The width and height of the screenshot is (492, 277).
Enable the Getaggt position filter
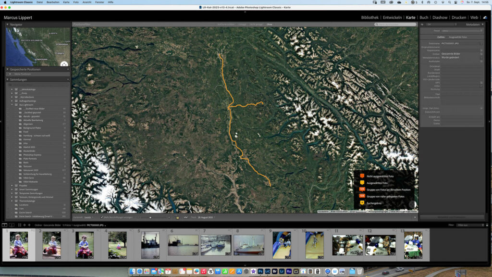242,25
